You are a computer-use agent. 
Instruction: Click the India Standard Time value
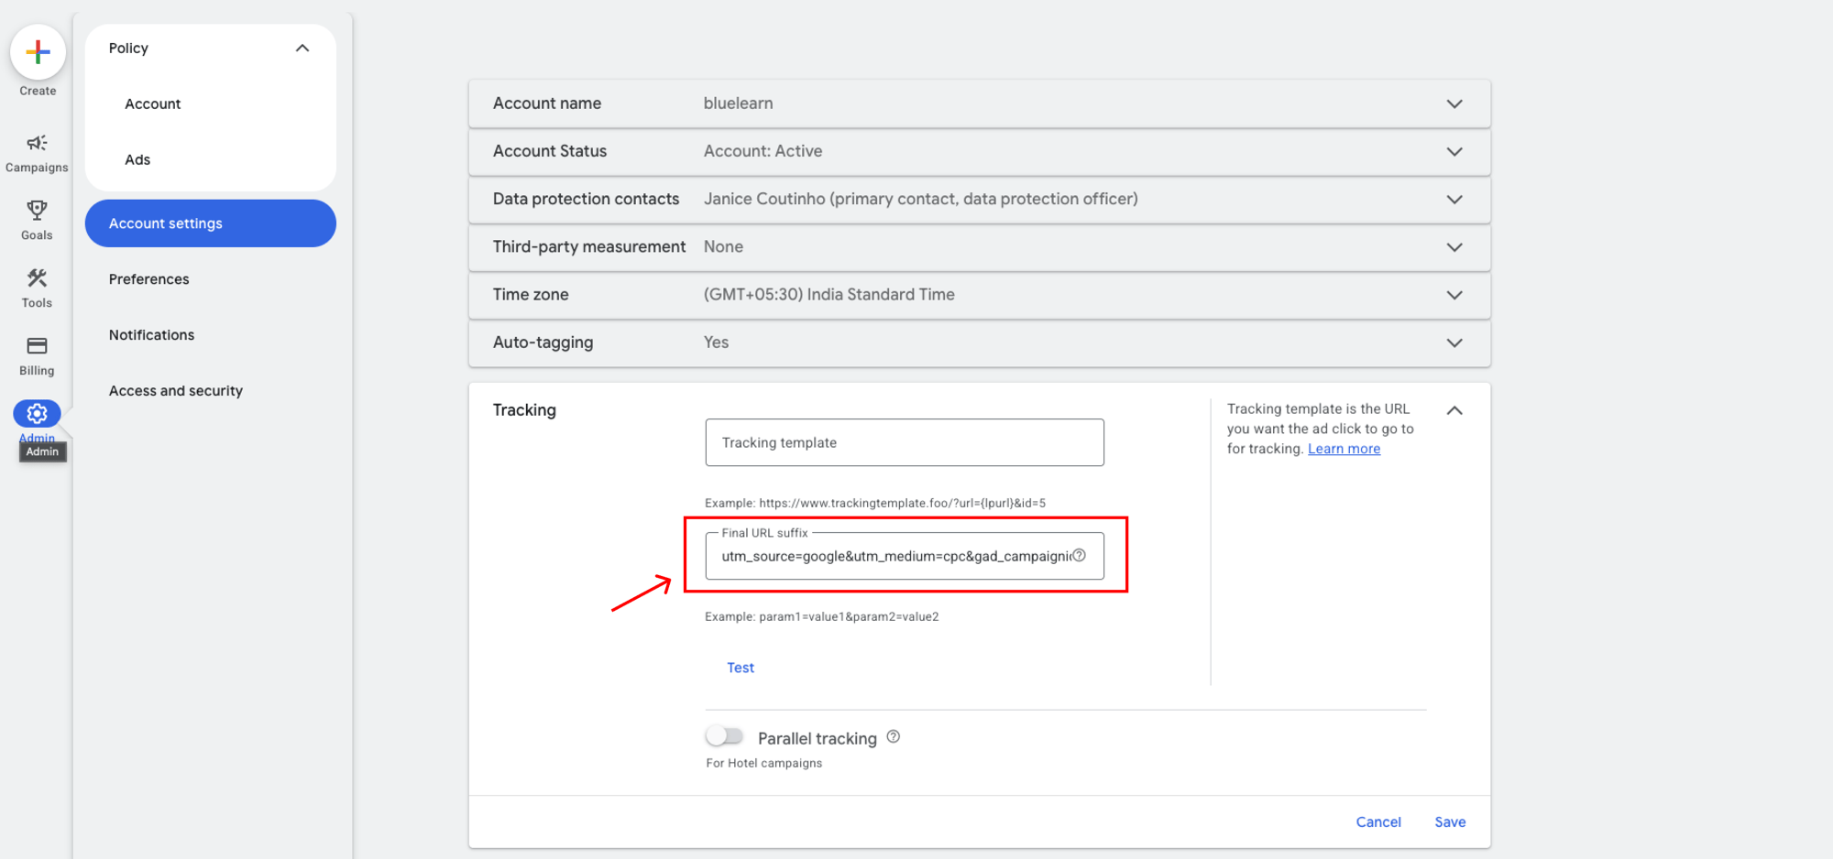point(829,294)
